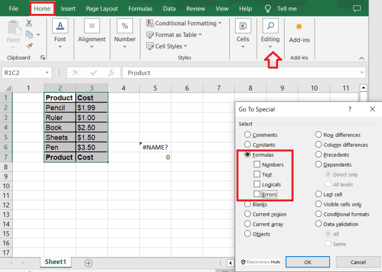Open the Formulas ribbon tab

pyautogui.click(x=140, y=8)
